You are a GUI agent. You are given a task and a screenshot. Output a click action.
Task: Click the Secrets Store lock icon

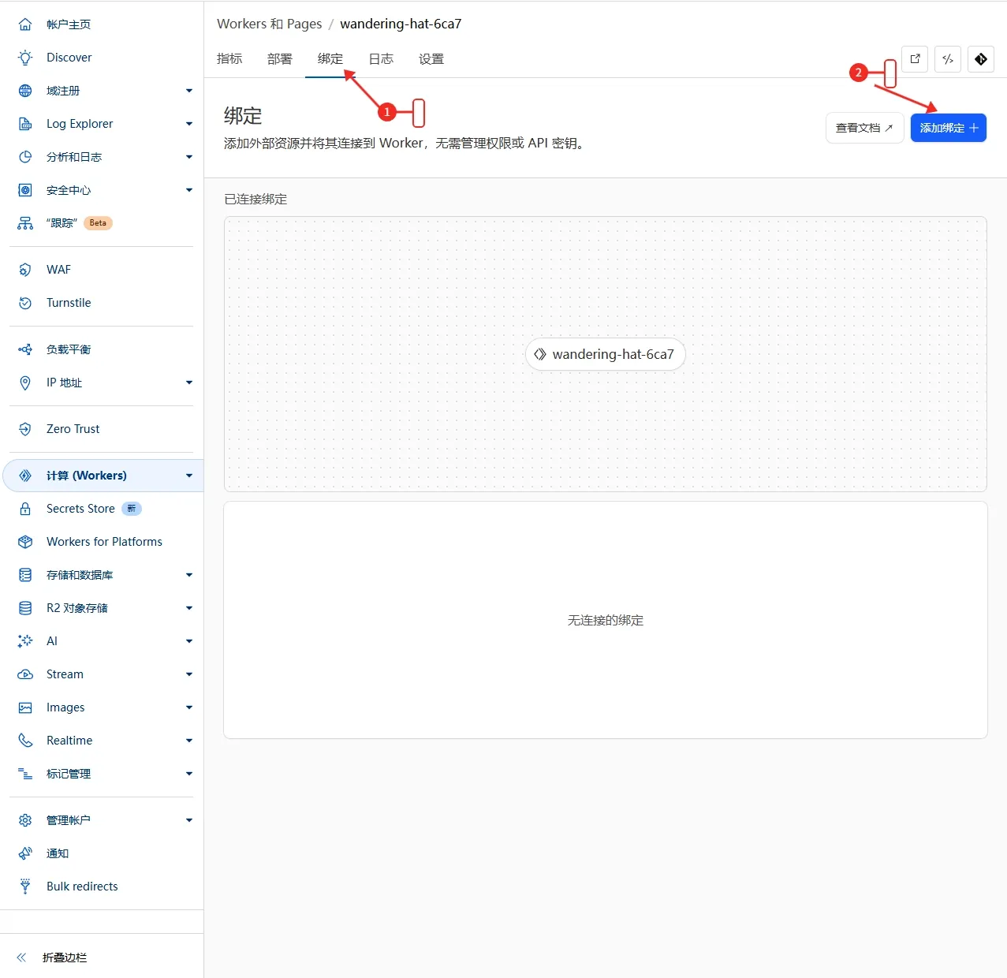pyautogui.click(x=25, y=509)
